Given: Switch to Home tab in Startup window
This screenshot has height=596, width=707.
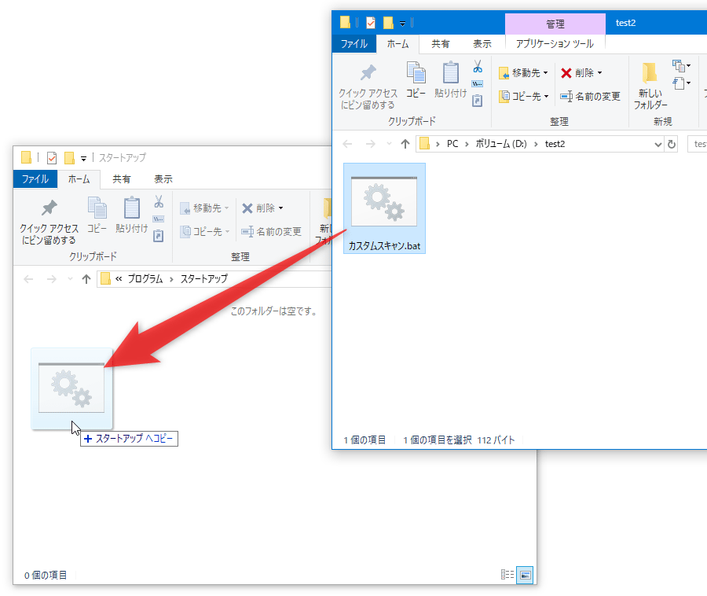Looking at the screenshot, I should pyautogui.click(x=79, y=179).
